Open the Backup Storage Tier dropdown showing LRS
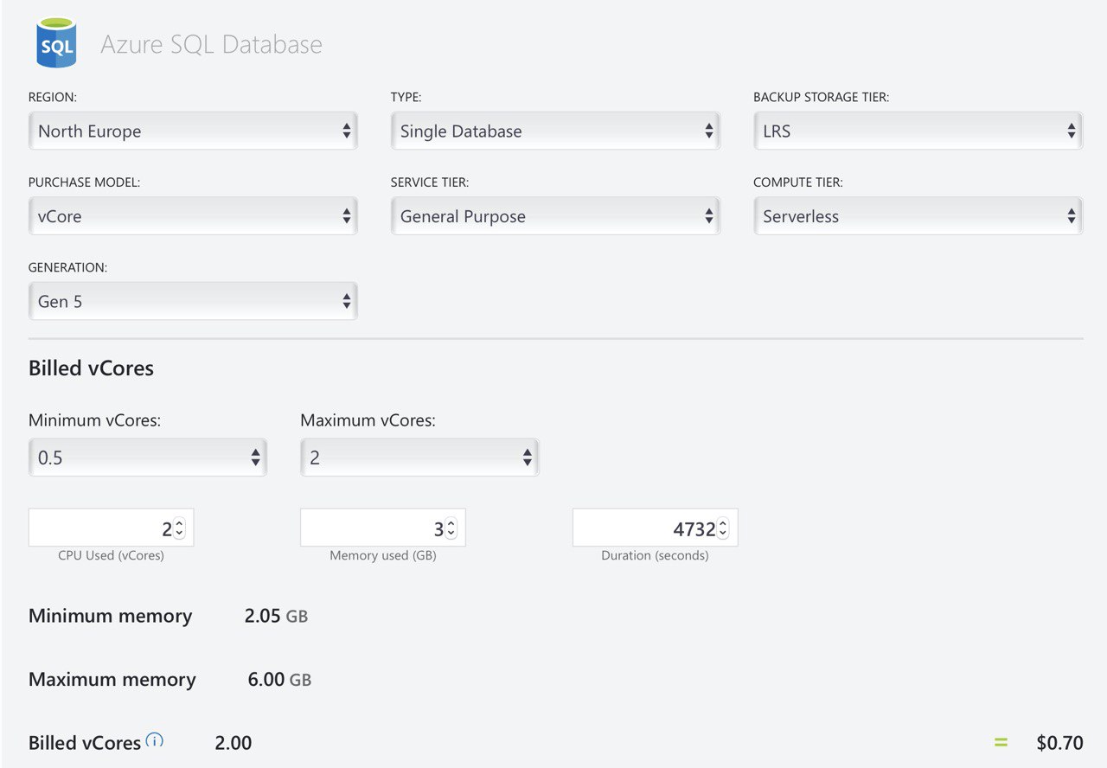Screen dimensions: 1107x768 tap(918, 131)
